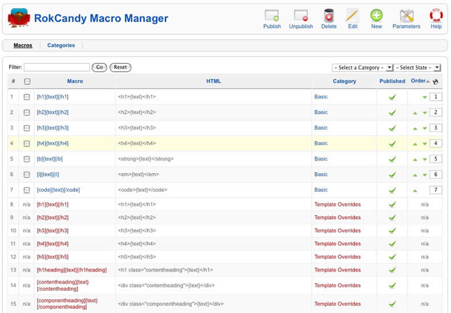Toggle published checkmark for row 1
The height and width of the screenshot is (313, 451).
392,97
